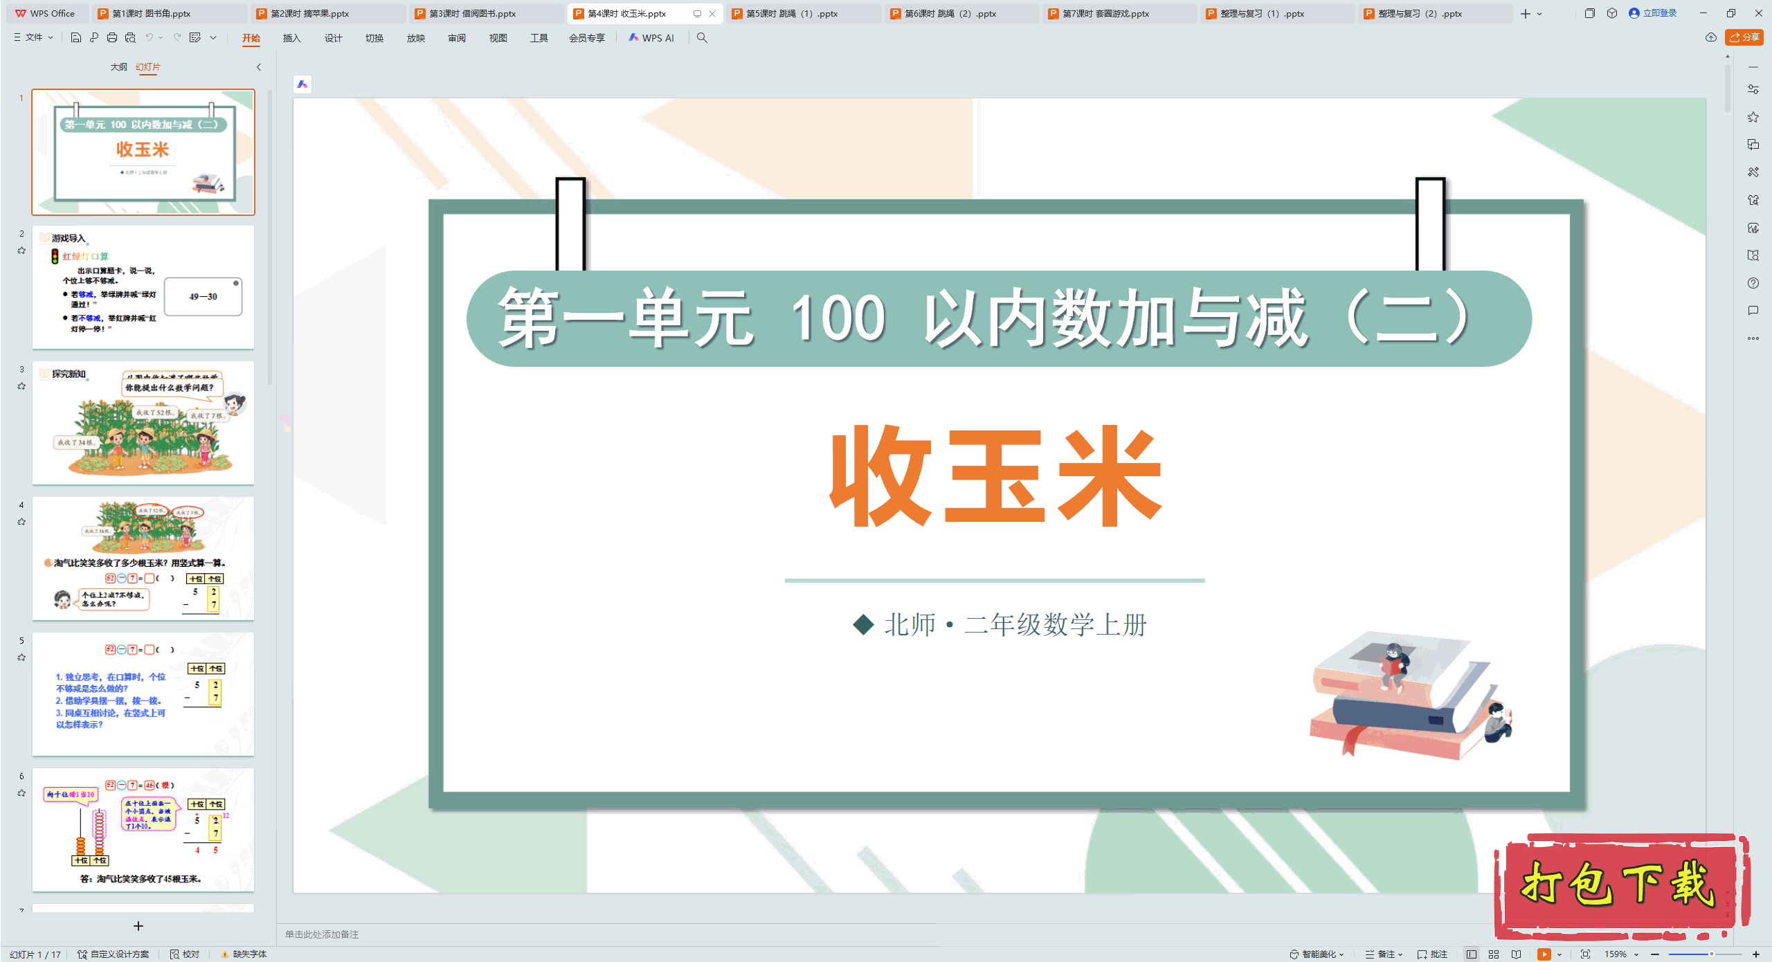Start slideshow with orange play button
The image size is (1772, 962).
tap(1544, 954)
